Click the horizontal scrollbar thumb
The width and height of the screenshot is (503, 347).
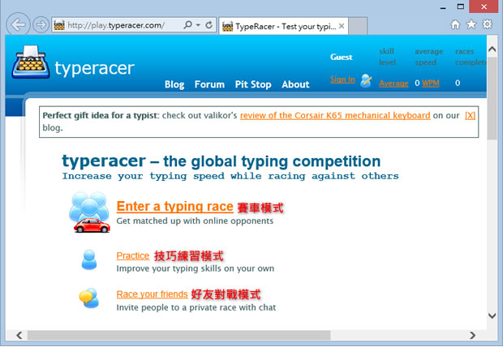point(179,336)
